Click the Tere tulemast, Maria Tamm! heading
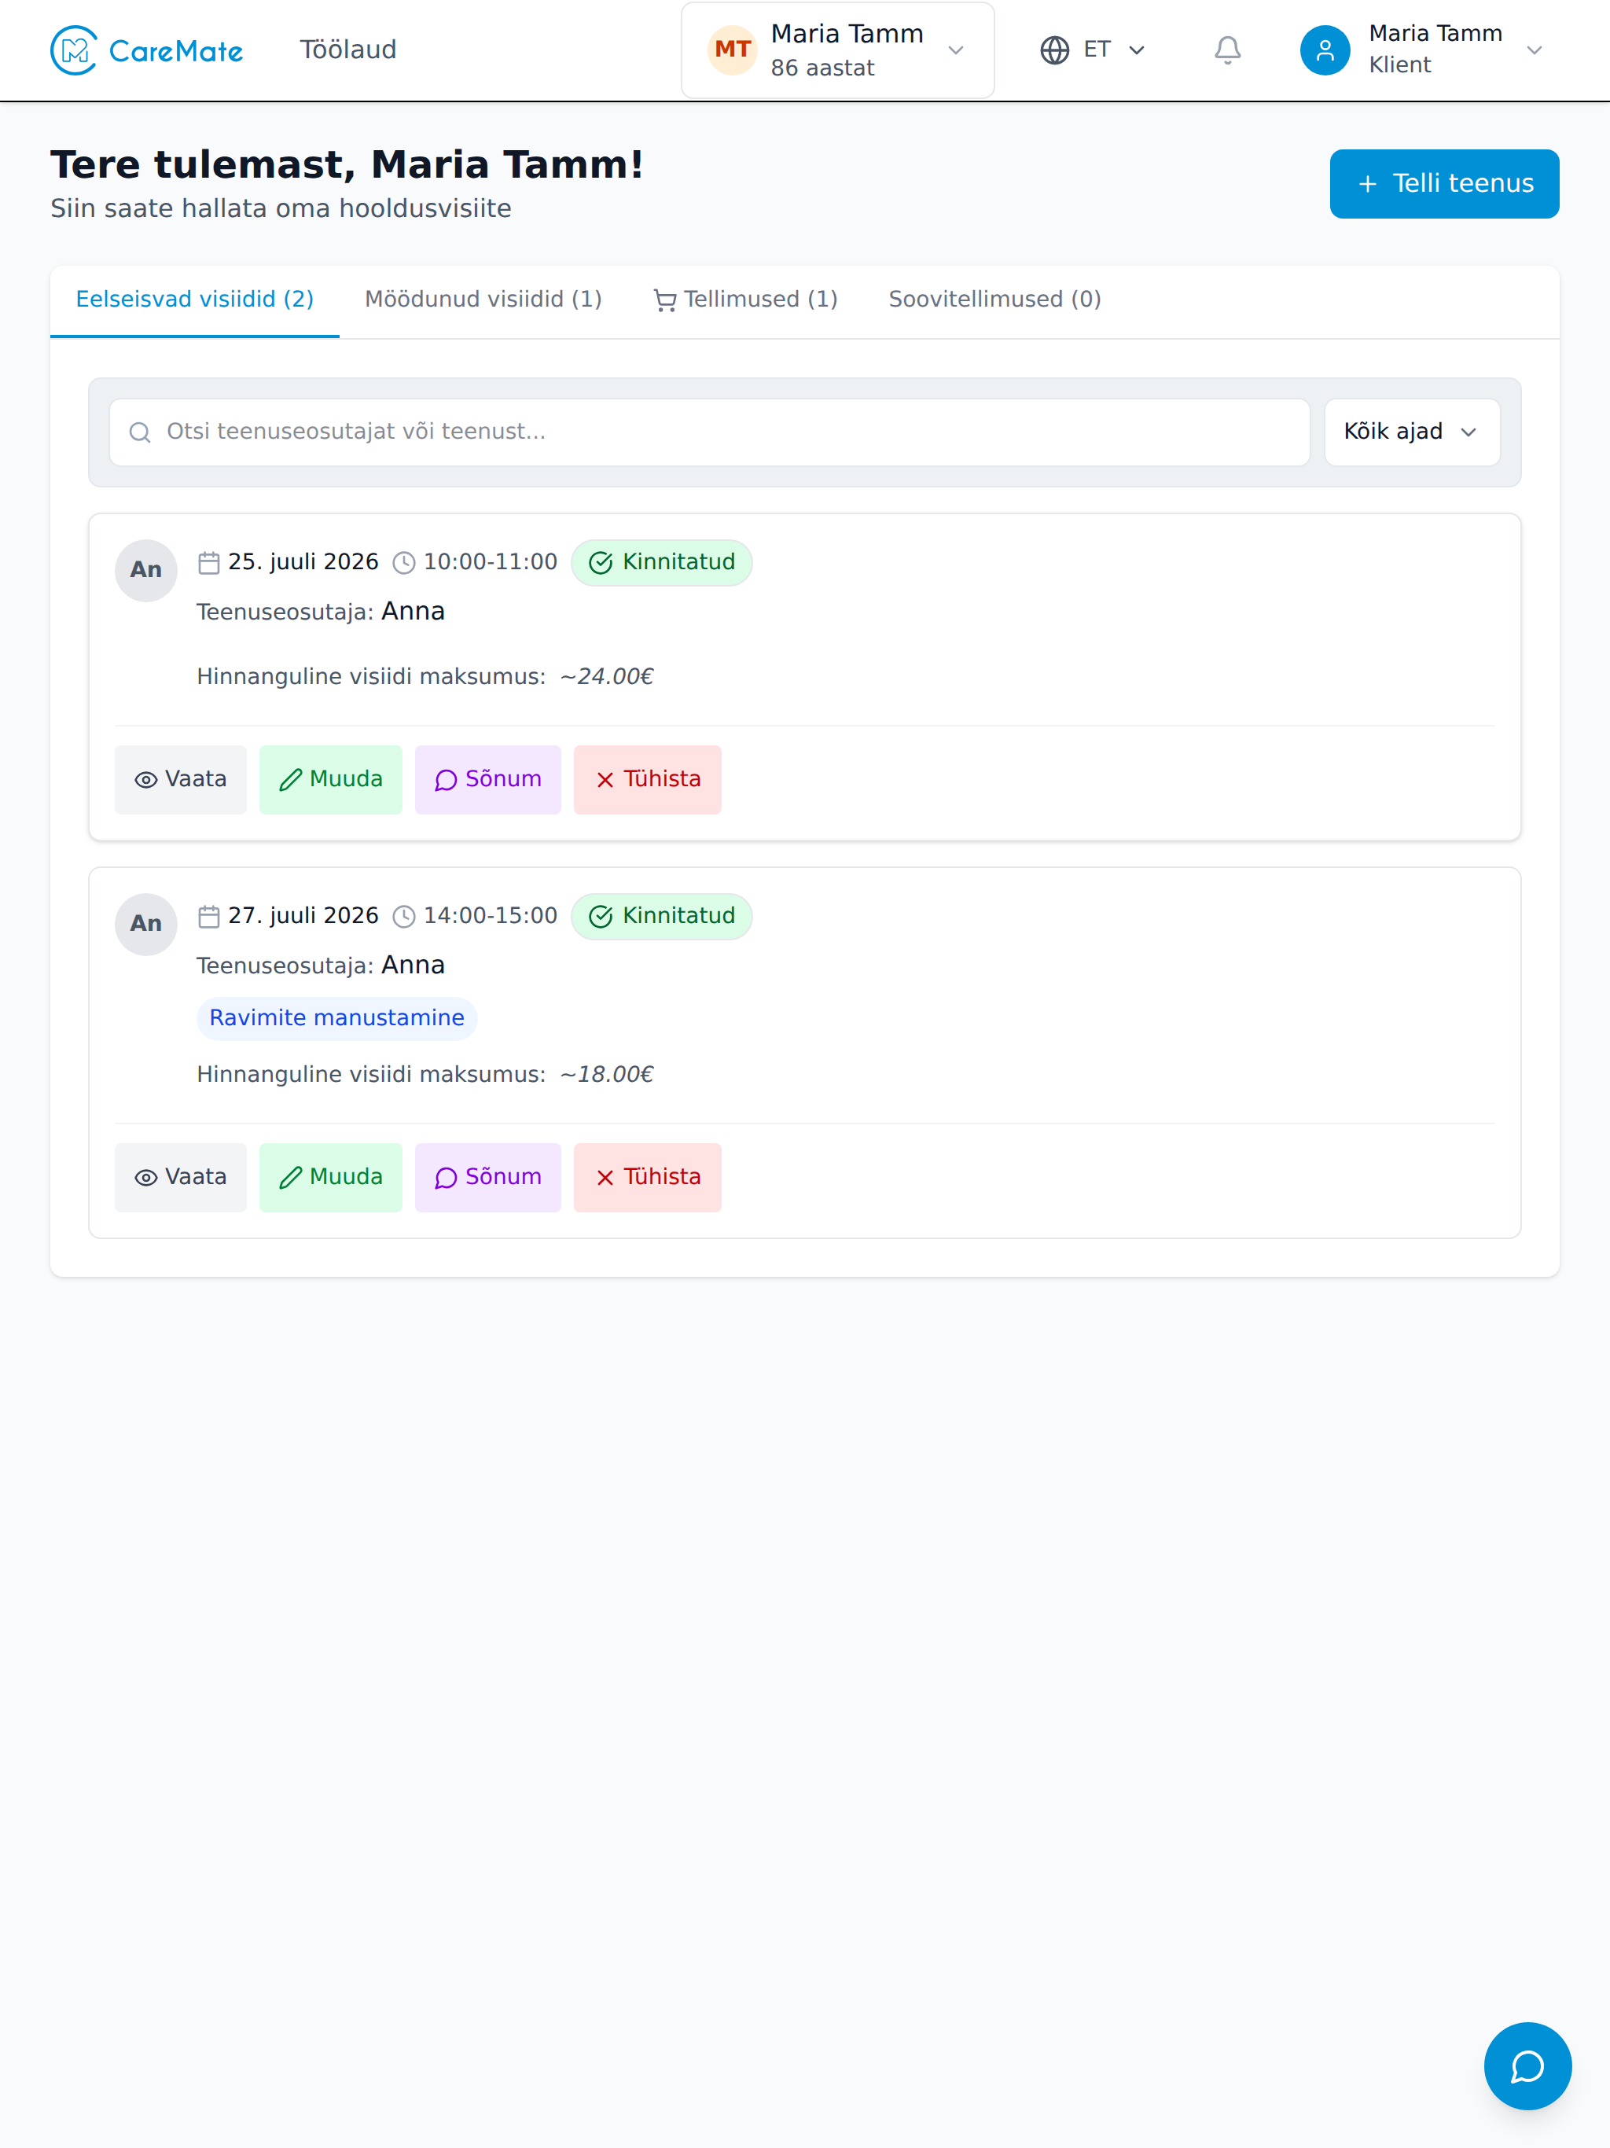 [x=347, y=164]
